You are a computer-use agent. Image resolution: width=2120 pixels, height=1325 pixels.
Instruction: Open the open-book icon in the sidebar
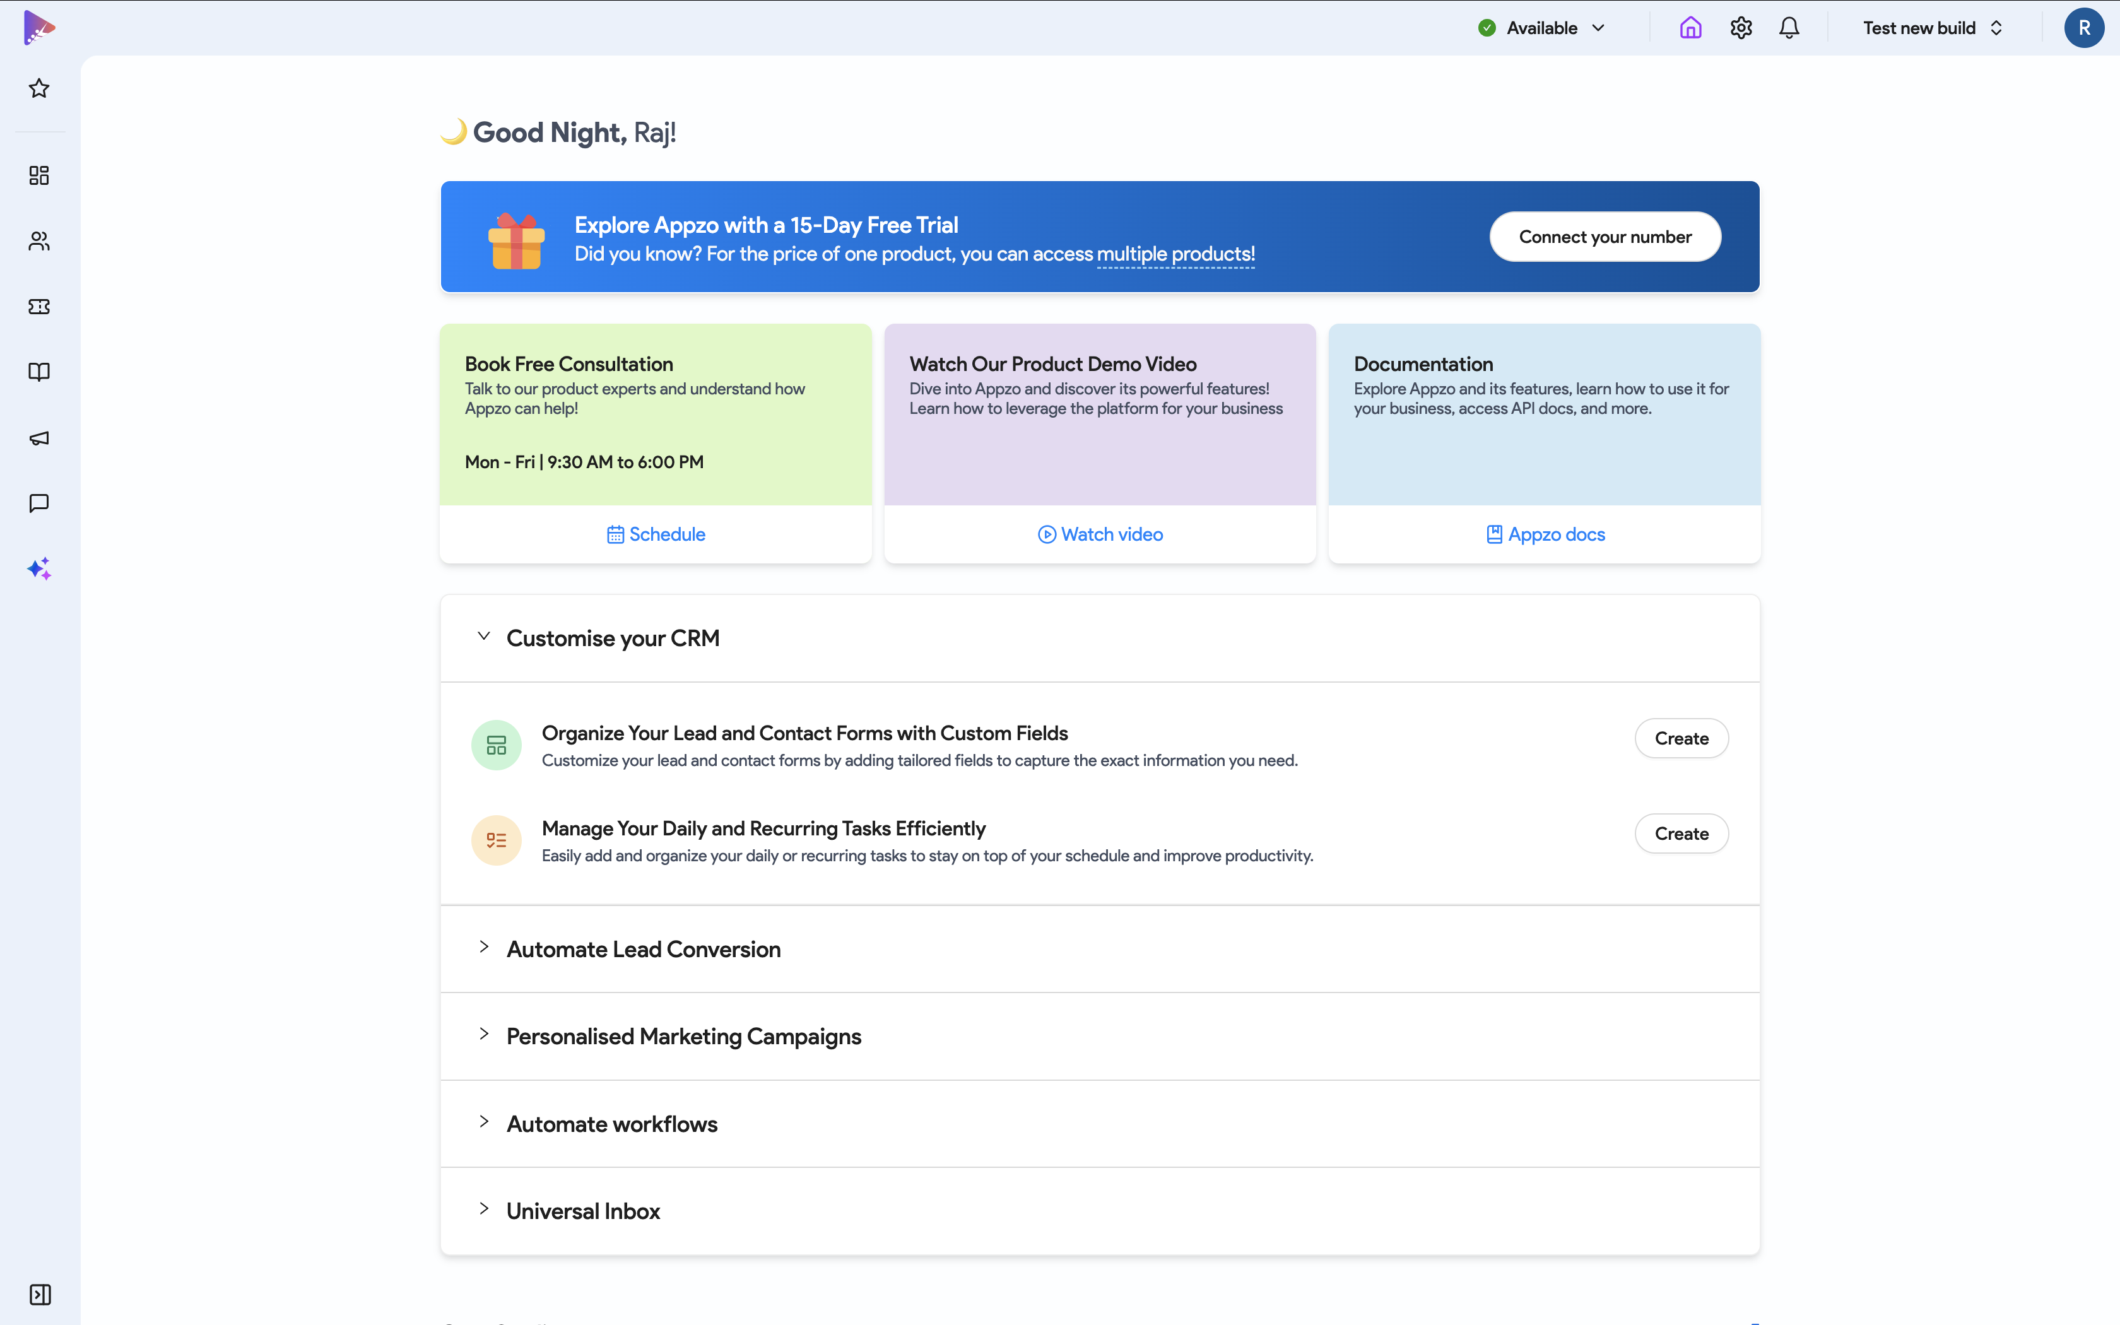pos(38,372)
